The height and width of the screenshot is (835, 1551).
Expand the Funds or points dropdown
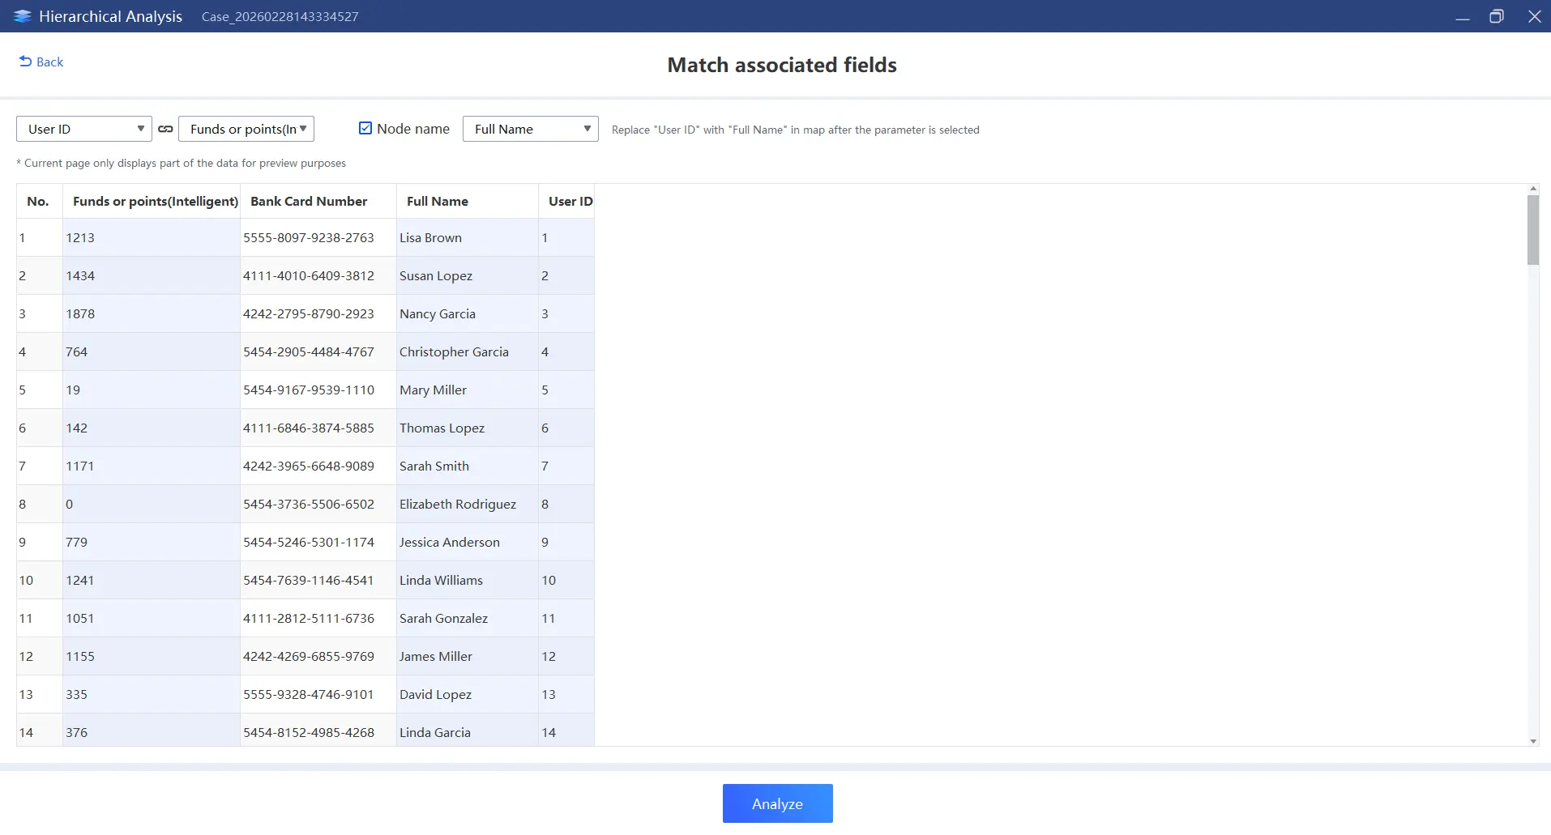(x=246, y=129)
